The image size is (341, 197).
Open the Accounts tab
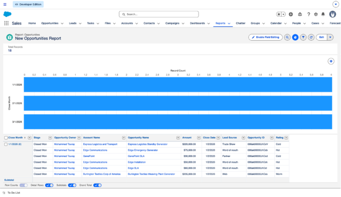127,23
